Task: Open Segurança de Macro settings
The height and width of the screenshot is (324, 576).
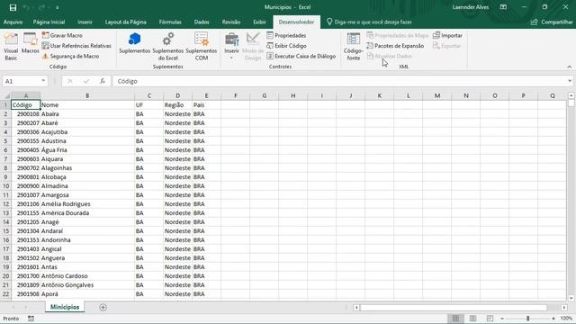Action: point(70,56)
